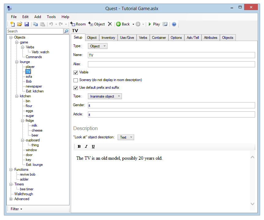Toggle Use default prefix and suffix
The image size is (264, 220).
coord(76,88)
